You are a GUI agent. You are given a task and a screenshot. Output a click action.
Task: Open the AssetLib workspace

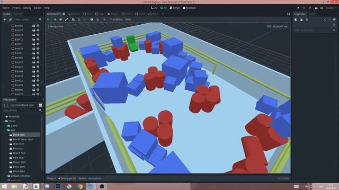coord(189,8)
